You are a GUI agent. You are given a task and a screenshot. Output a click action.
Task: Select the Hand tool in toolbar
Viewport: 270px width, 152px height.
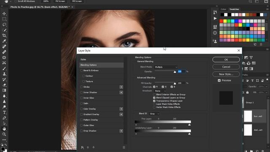tap(4, 129)
